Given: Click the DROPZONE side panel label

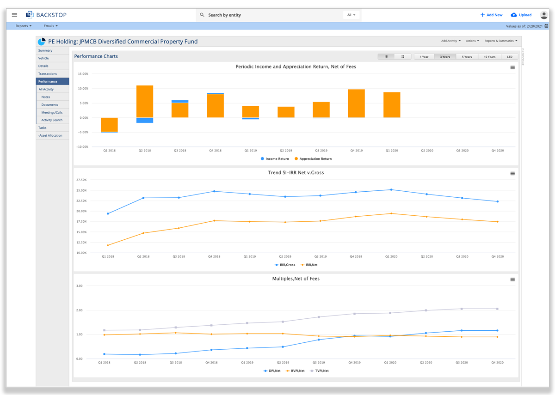Looking at the screenshot, I should (x=523, y=57).
